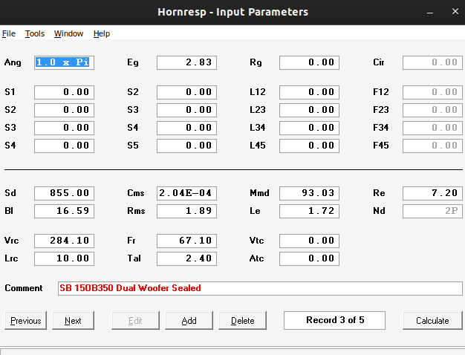Click the Atc input field
The height and width of the screenshot is (355, 465).
(x=309, y=258)
